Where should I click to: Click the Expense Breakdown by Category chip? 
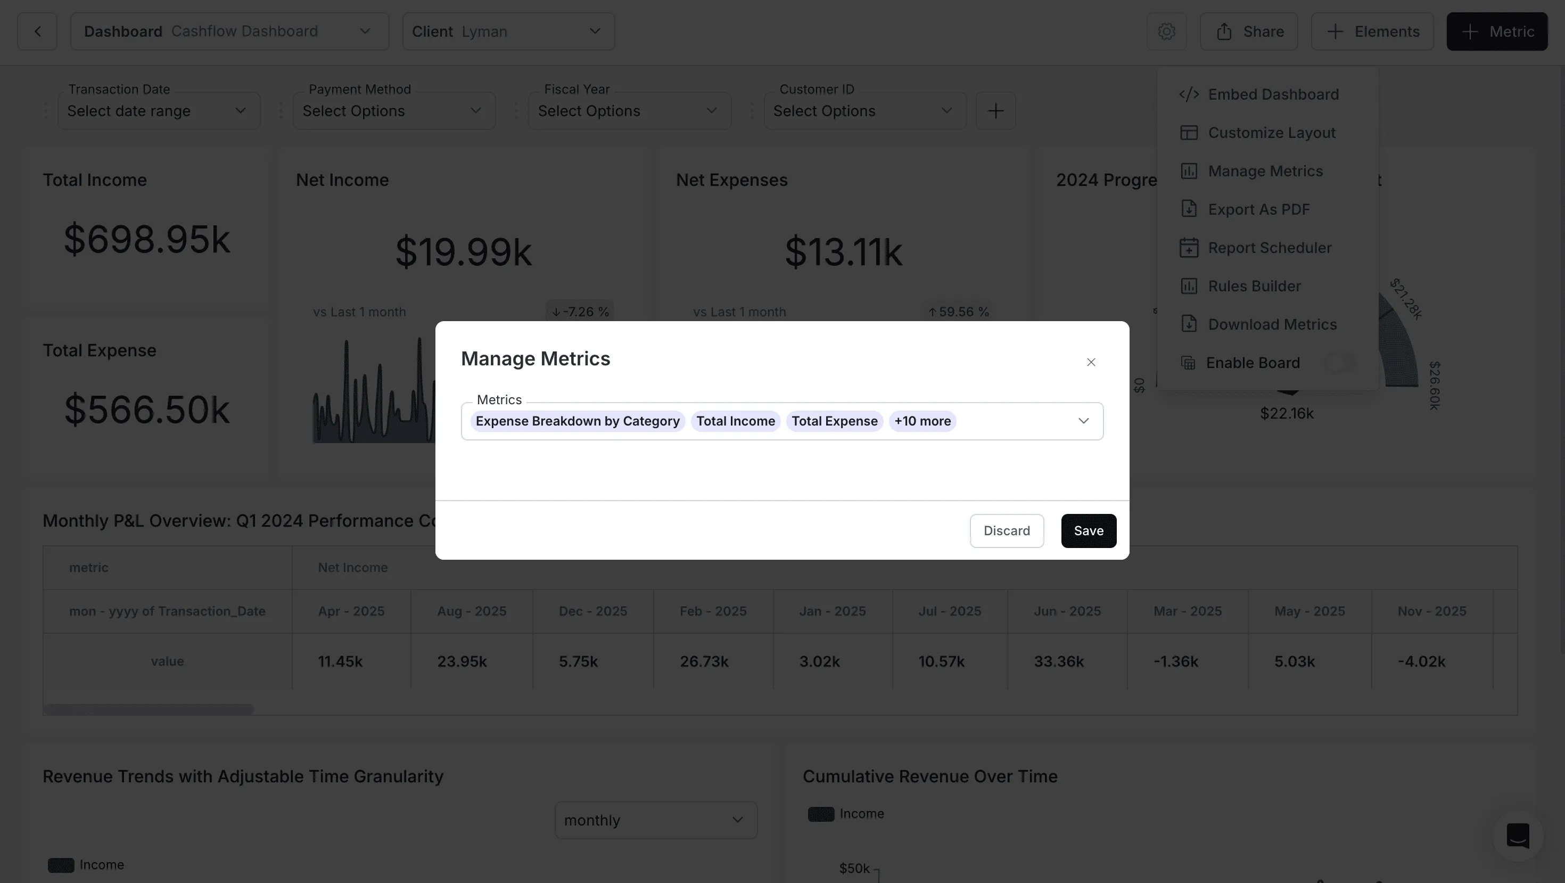pyautogui.click(x=578, y=421)
